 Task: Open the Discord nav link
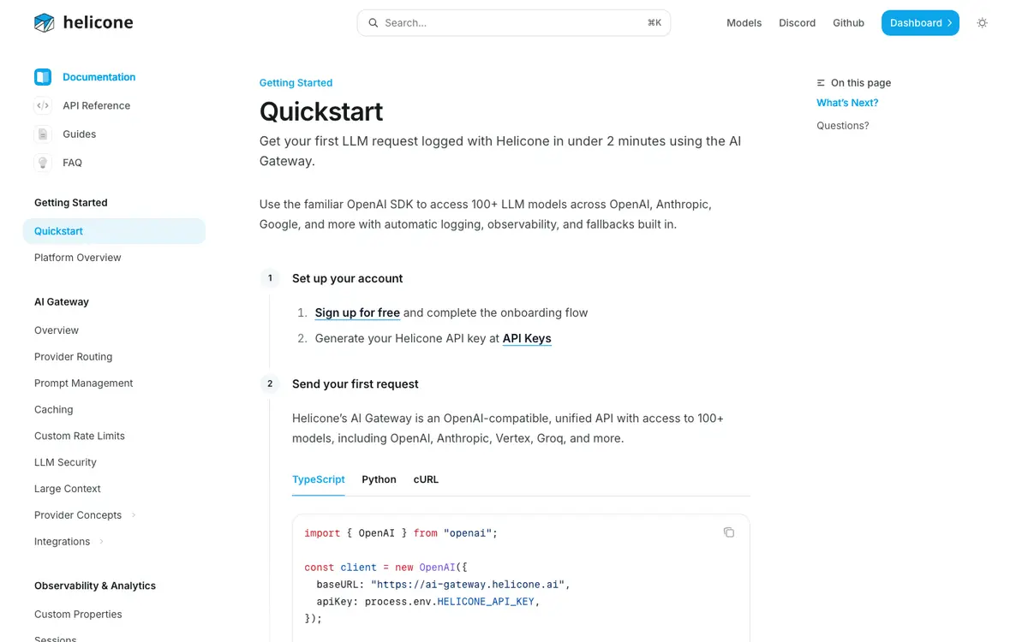tap(797, 23)
